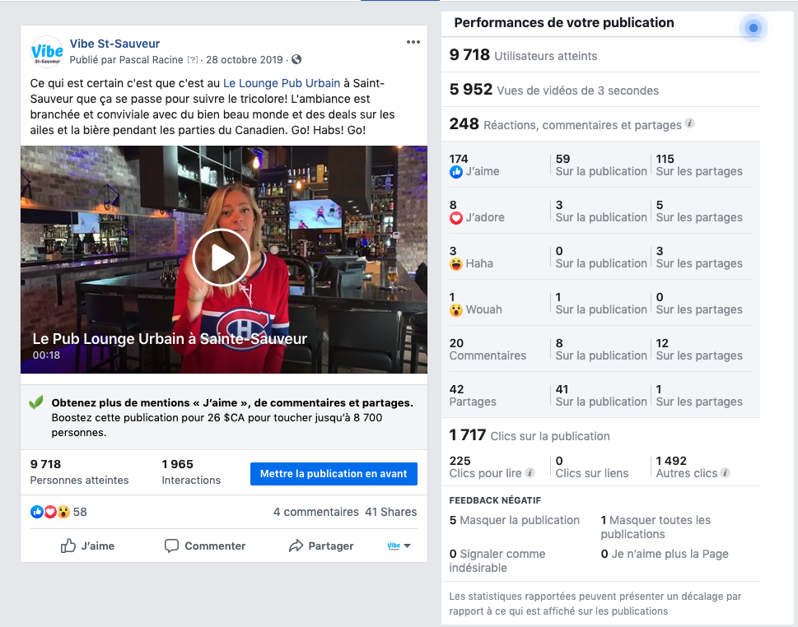Click the 5 952 Vues de vidéos stat

pos(553,90)
